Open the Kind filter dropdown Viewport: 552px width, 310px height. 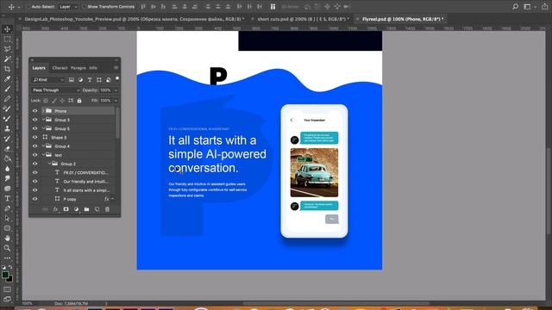[48, 80]
